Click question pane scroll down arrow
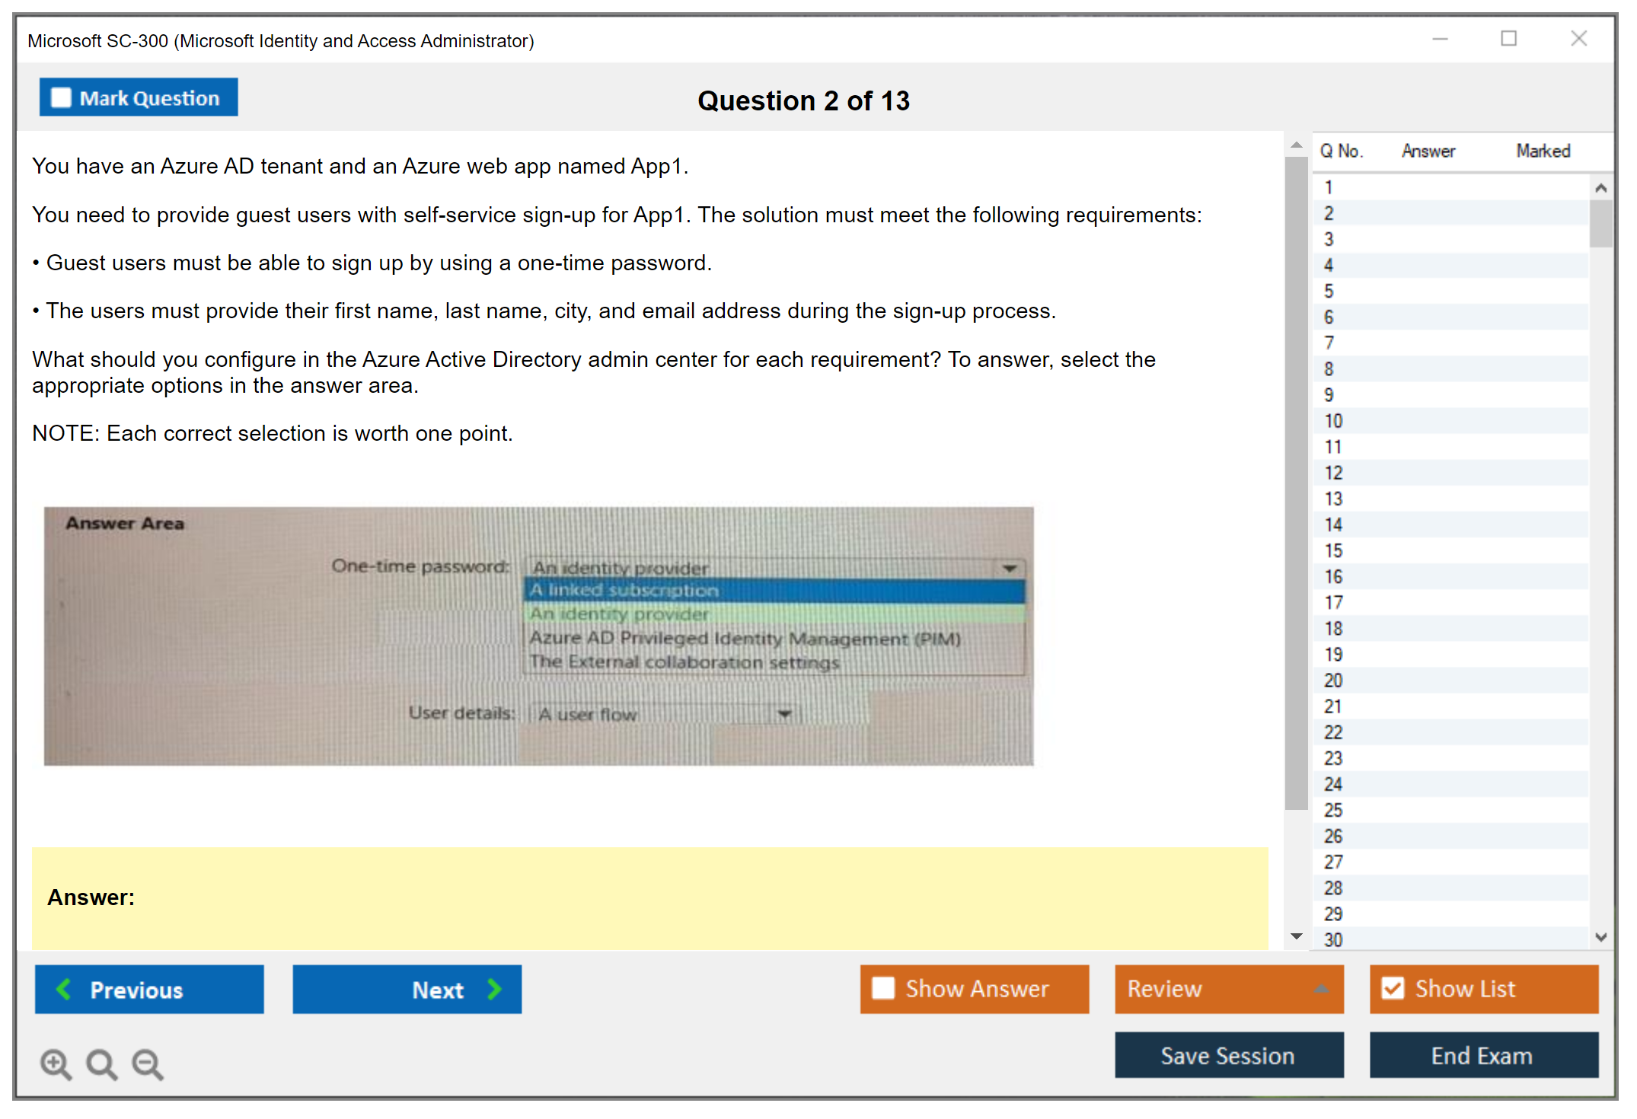Viewport: 1637px width, 1119px height. pos(1297,936)
